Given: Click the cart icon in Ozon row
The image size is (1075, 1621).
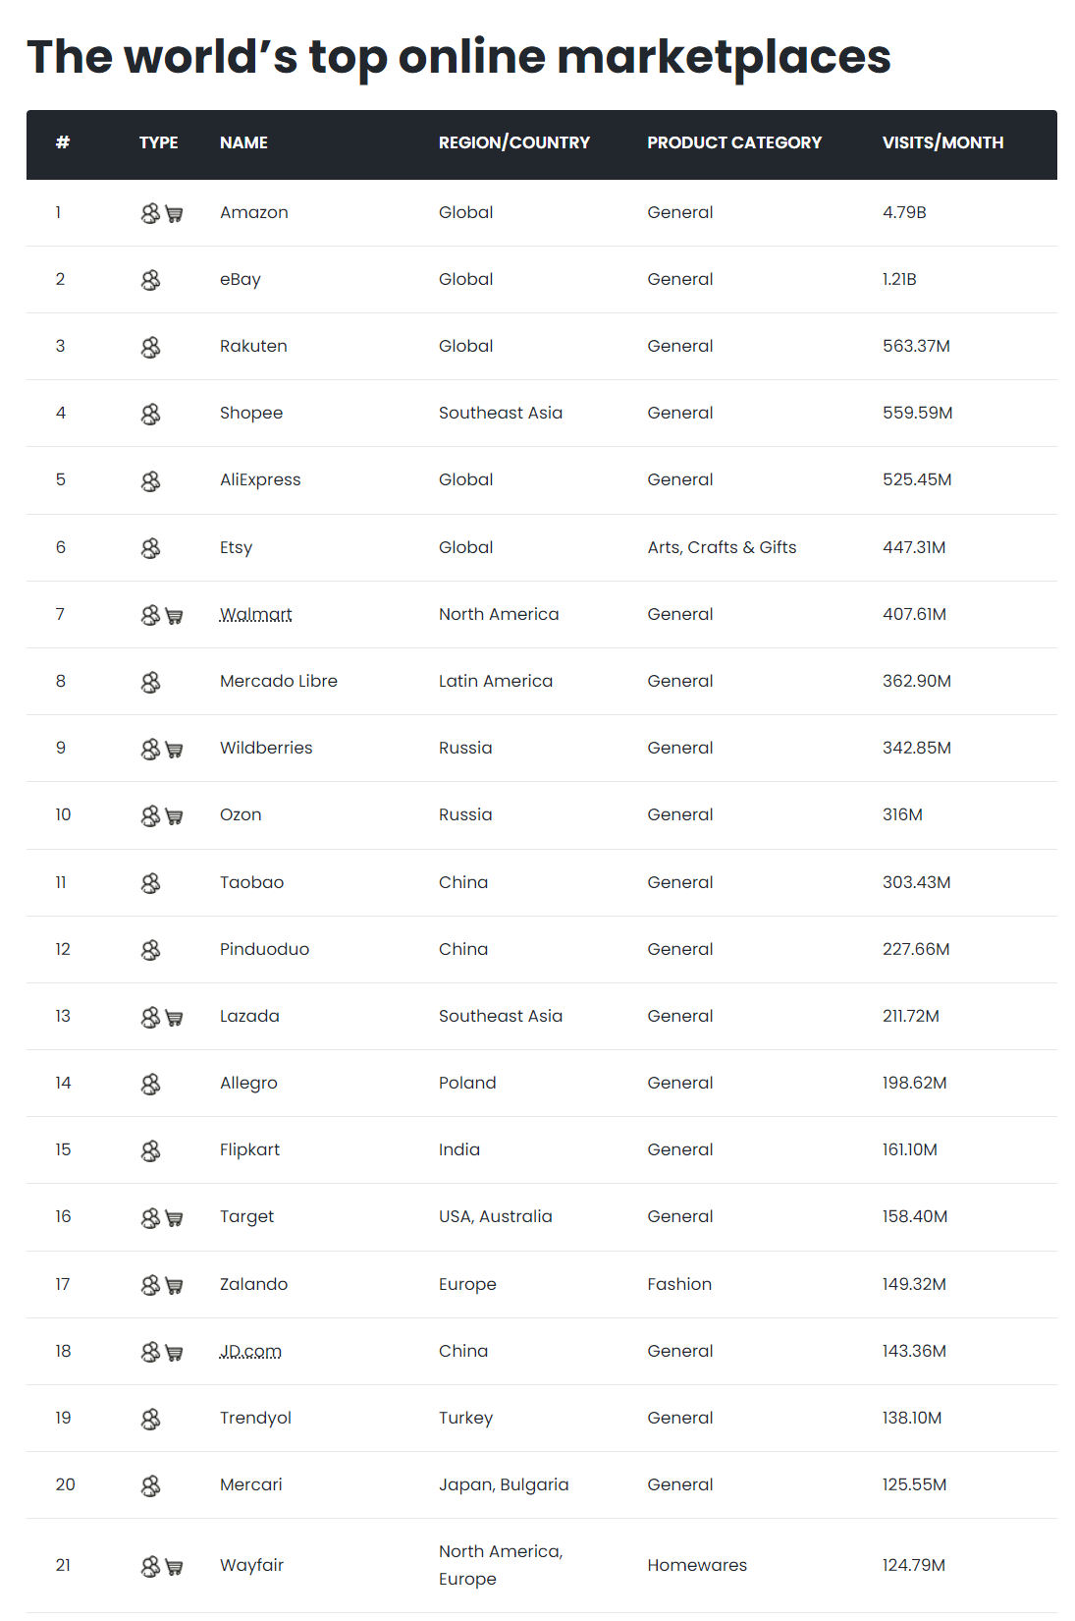Looking at the screenshot, I should (x=174, y=816).
